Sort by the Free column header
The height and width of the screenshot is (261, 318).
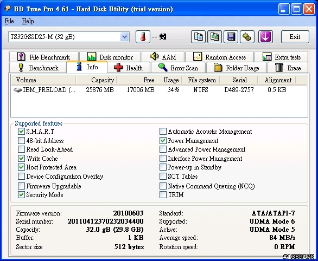[x=137, y=80]
